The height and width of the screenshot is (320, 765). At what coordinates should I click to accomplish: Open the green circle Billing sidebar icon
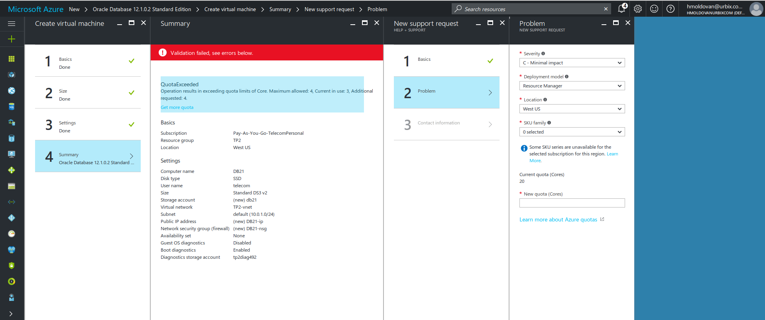(x=12, y=281)
